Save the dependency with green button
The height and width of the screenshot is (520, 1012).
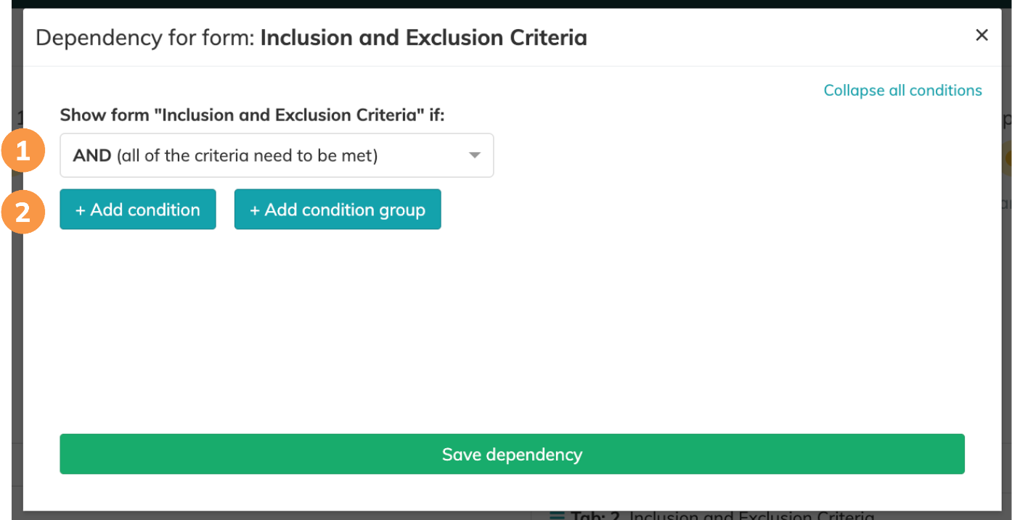click(x=512, y=454)
